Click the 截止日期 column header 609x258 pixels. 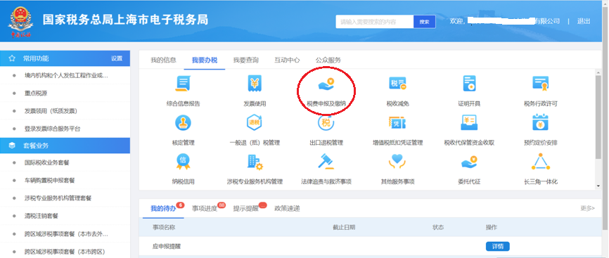[344, 227]
